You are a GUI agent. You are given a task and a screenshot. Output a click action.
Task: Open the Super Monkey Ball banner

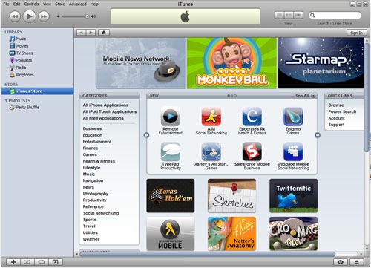[232, 63]
